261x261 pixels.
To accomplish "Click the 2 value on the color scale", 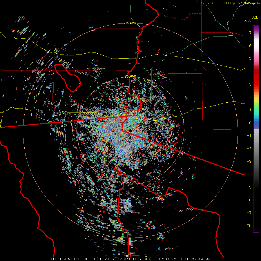I will click(x=250, y=97).
